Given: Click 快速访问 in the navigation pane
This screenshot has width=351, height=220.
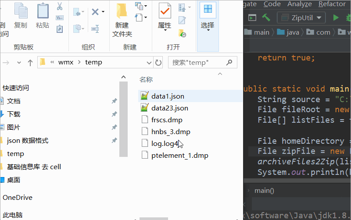Looking at the screenshot, I should [x=16, y=88].
